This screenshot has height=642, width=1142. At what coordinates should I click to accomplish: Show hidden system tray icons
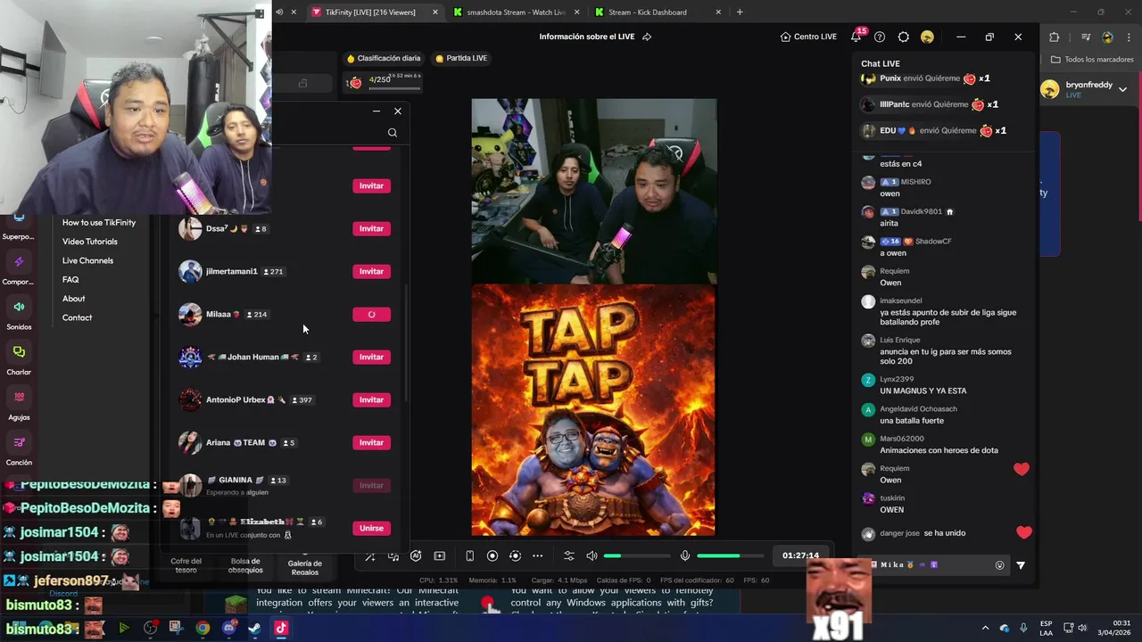click(x=985, y=628)
